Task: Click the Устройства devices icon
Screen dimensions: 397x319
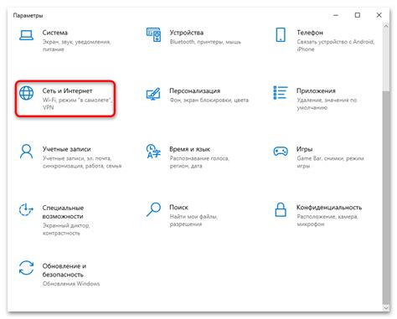Action: click(x=153, y=35)
